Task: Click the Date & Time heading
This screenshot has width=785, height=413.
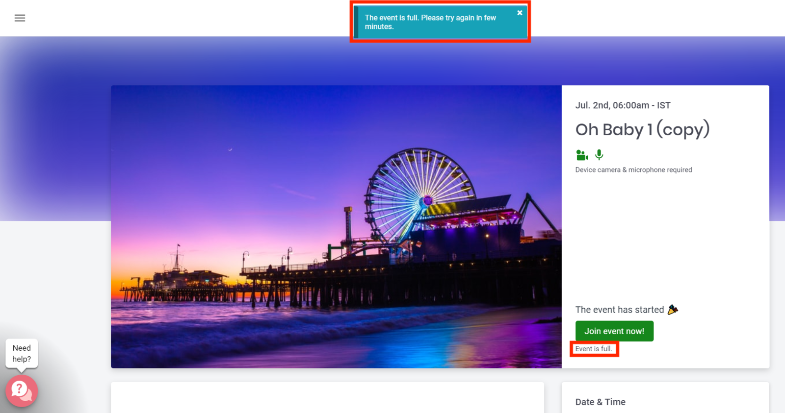Action: click(x=601, y=402)
